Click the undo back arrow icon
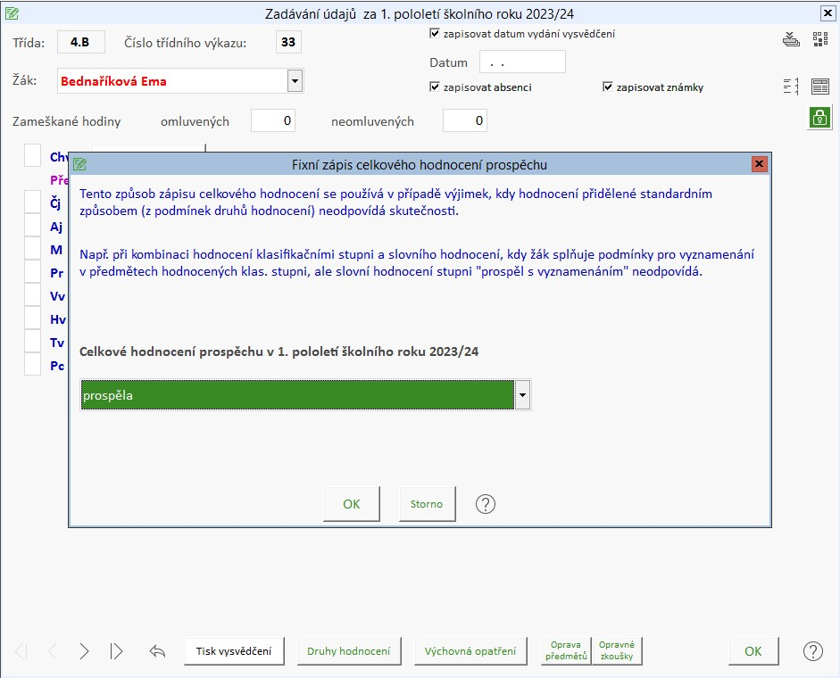This screenshot has width=840, height=678. (x=158, y=651)
